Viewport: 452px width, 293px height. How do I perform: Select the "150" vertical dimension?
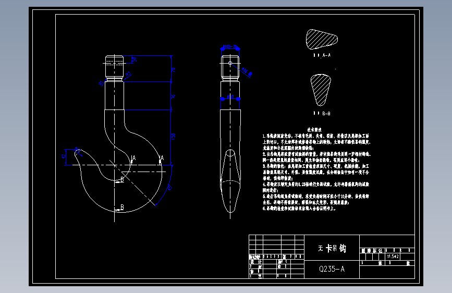tap(173, 137)
